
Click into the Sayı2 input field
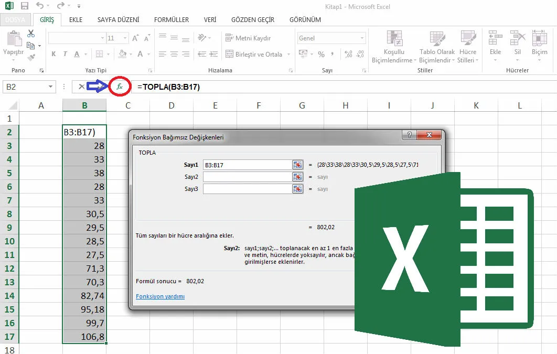[247, 177]
